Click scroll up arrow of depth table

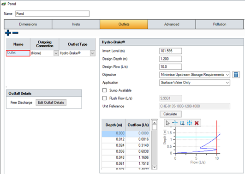[x=155, y=123]
